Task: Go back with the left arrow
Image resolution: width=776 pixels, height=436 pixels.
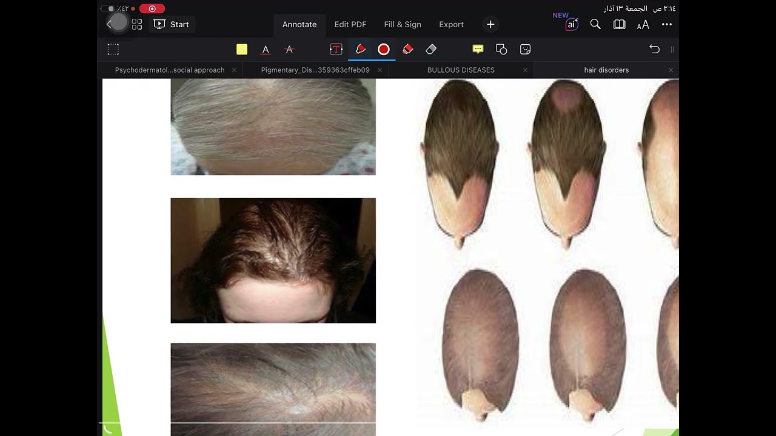Action: click(109, 24)
